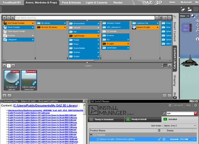Go to the next page of results
The image size is (199, 144).
pyautogui.click(x=13, y=66)
